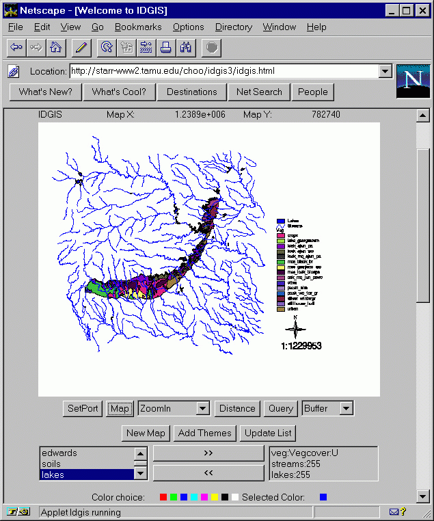This screenshot has width=434, height=521.
Task: Click the Map button
Action: tap(120, 408)
